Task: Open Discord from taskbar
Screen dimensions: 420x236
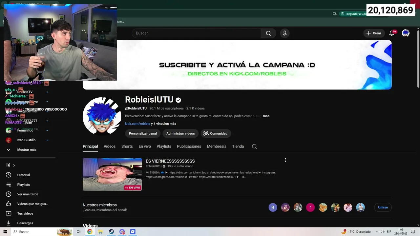Action: pos(122,232)
